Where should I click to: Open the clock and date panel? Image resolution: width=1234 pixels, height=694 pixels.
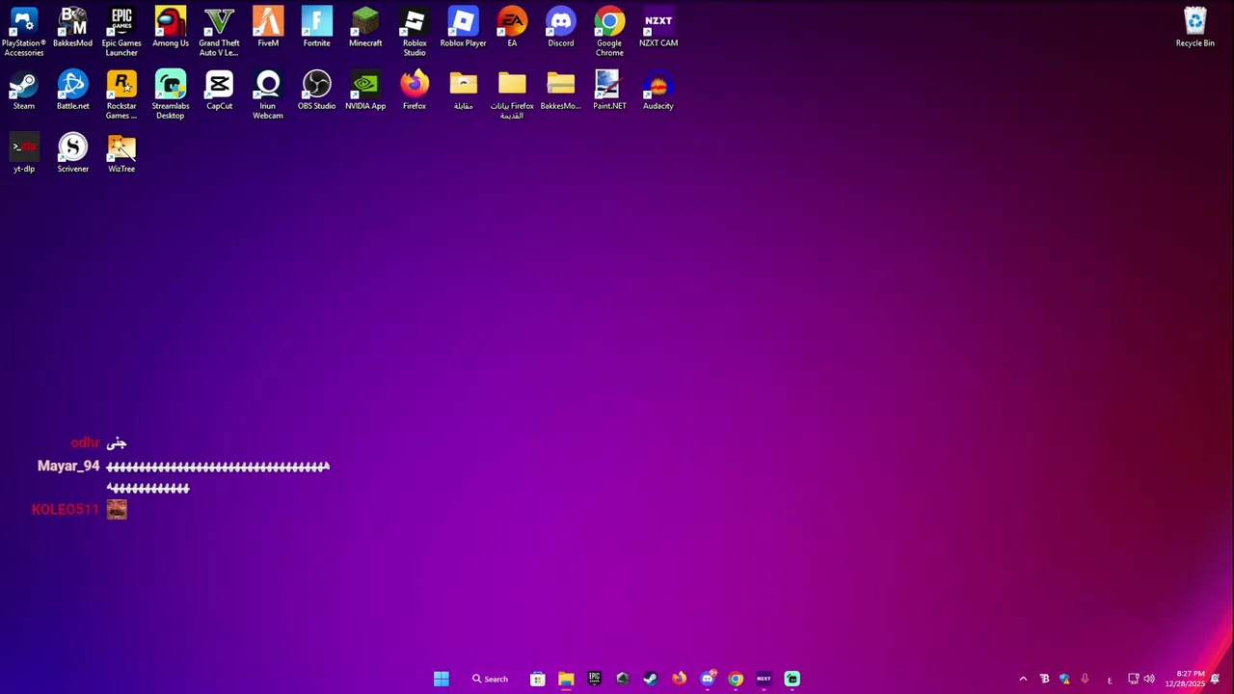pos(1185,679)
